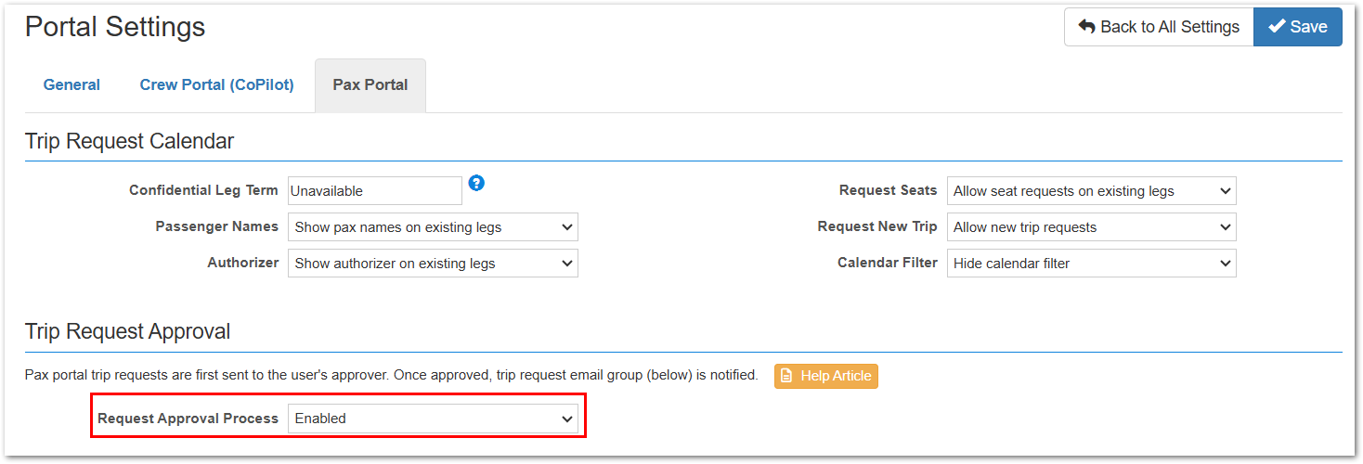Click the Save button text
The height and width of the screenshot is (464, 1363).
1309,27
